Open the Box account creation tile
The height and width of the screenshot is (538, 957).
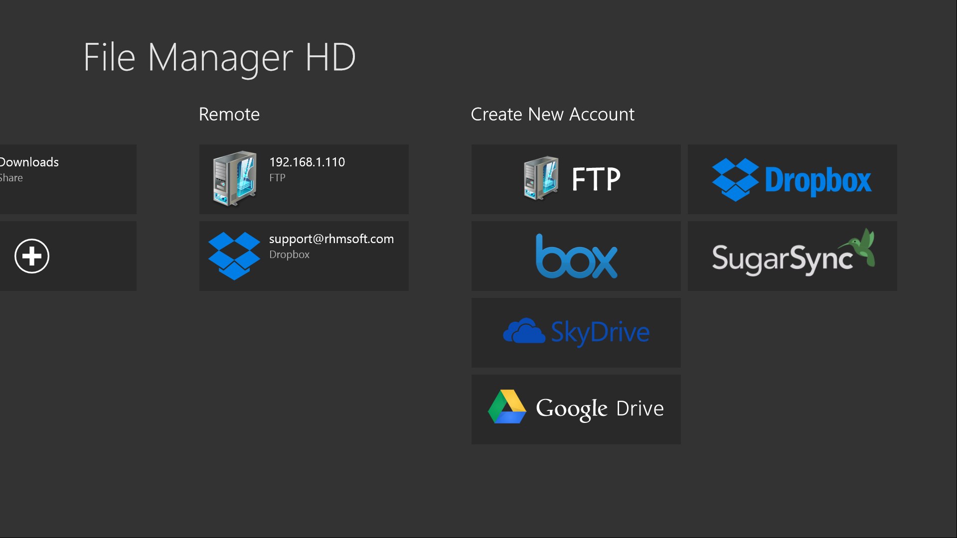click(576, 256)
